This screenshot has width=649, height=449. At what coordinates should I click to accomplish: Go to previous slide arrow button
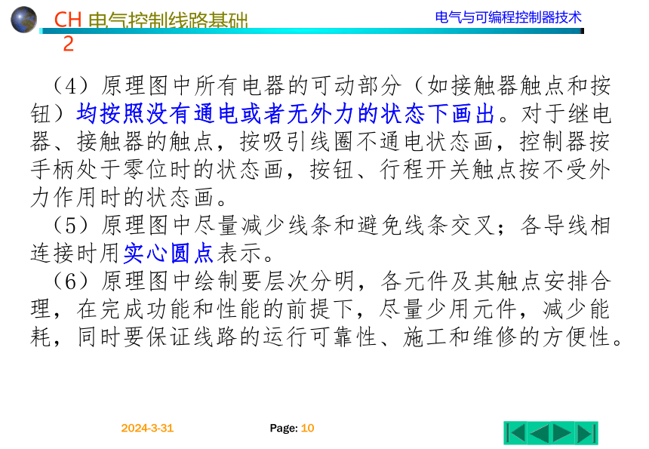tap(540, 433)
